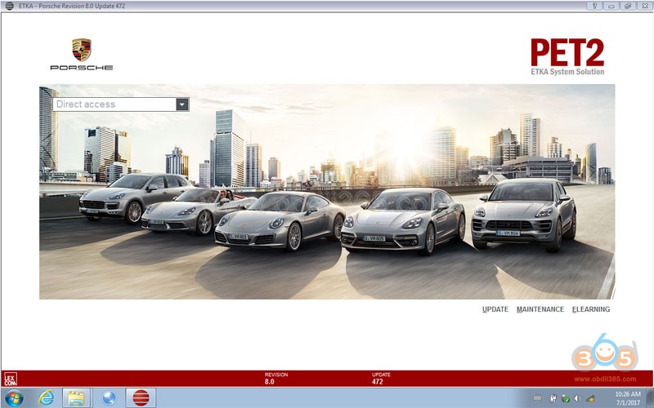654x408 pixels.
Task: Select the 911 car in center
Action: pos(280,220)
